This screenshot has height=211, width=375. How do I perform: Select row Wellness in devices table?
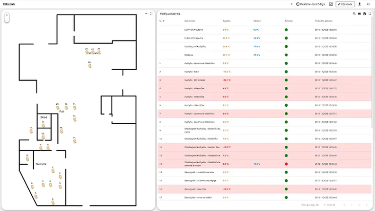pos(265,55)
